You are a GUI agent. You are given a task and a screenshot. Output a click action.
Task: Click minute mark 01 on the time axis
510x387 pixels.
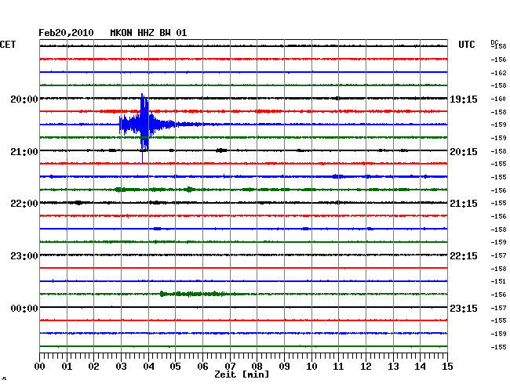[x=67, y=366]
